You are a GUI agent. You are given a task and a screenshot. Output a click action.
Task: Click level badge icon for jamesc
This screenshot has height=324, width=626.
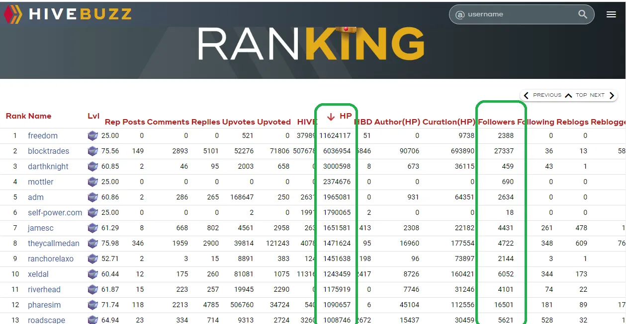[x=92, y=228]
